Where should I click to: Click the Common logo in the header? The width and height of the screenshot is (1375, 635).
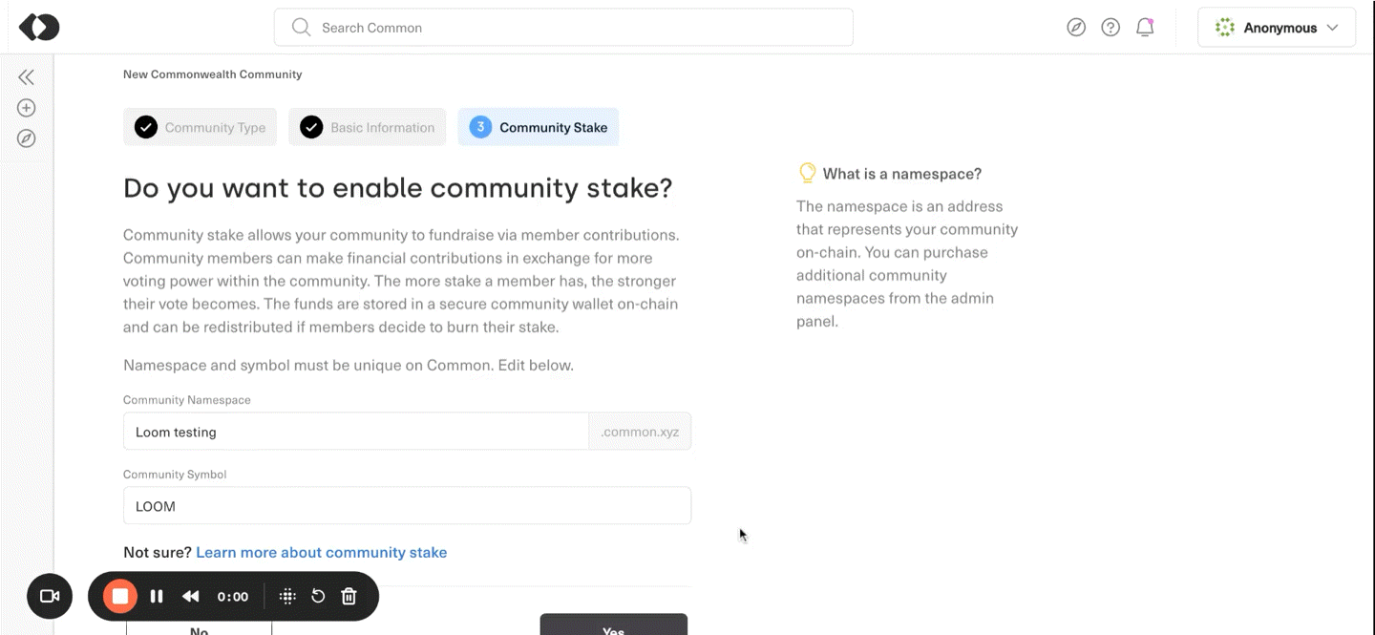coord(39,28)
